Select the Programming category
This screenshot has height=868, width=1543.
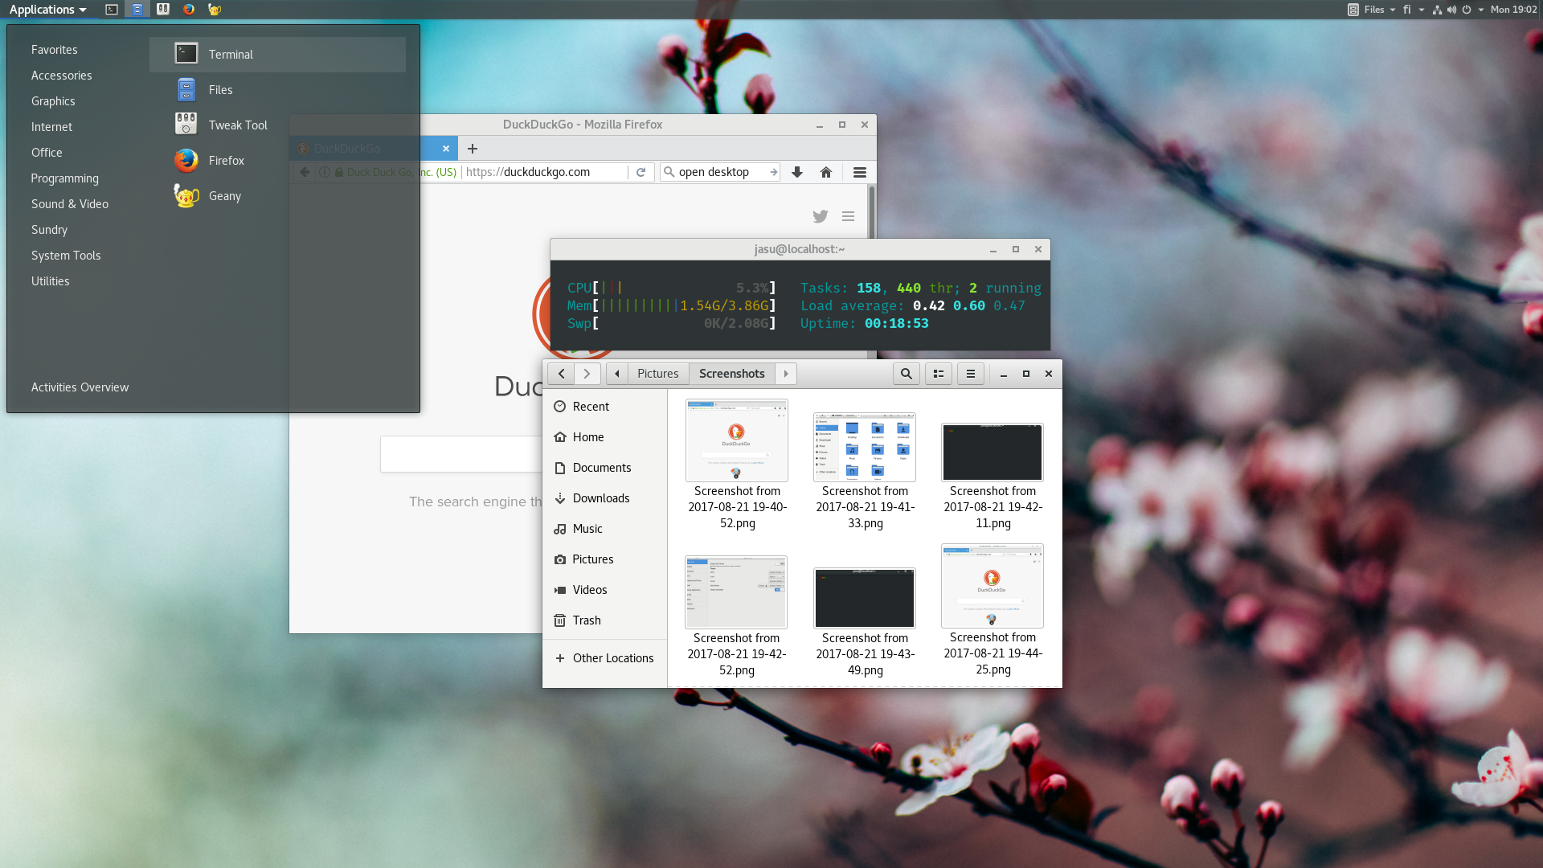(65, 178)
